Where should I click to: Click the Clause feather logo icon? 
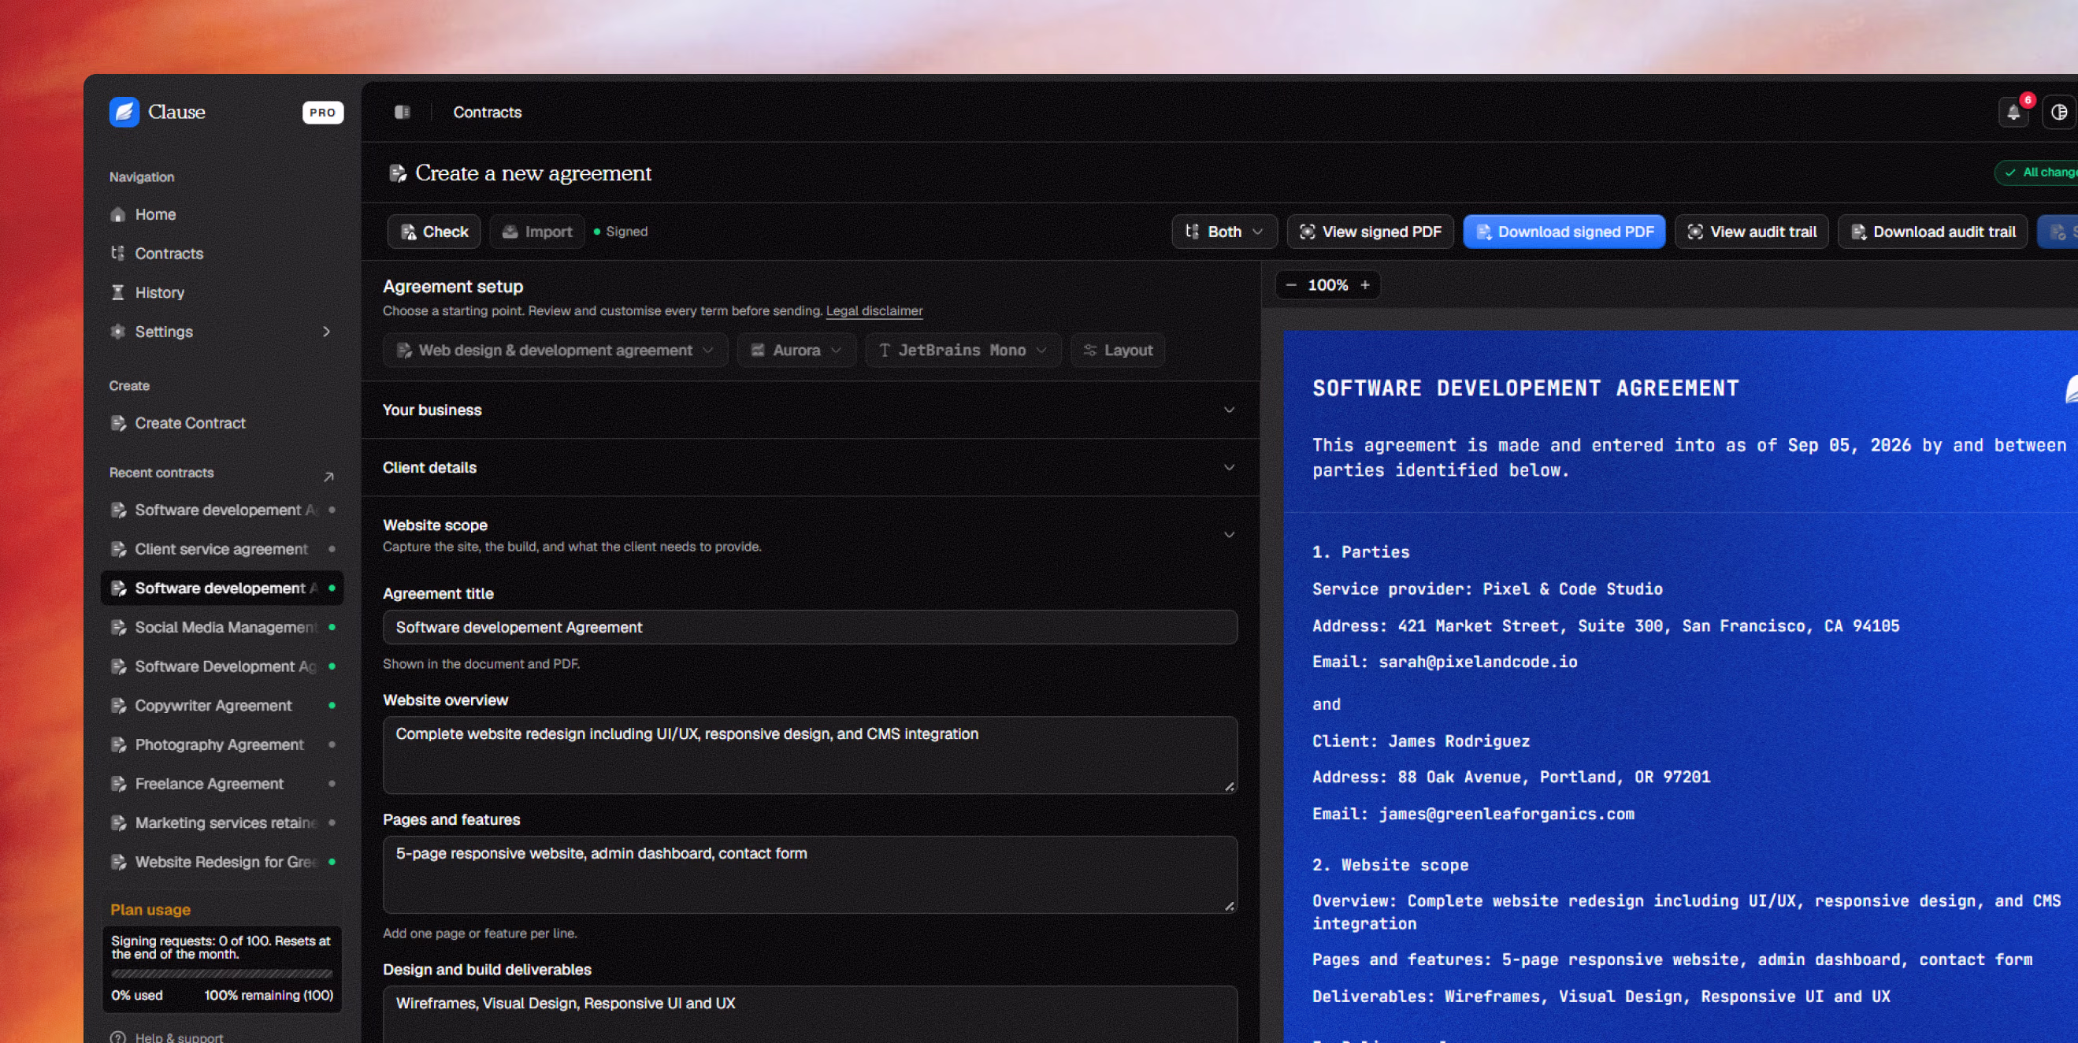coord(124,112)
